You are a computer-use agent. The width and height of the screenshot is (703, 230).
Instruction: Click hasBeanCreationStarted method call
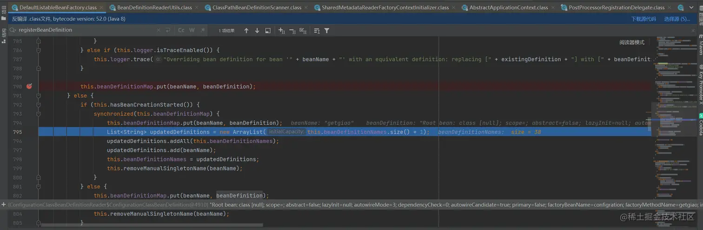click(x=153, y=105)
